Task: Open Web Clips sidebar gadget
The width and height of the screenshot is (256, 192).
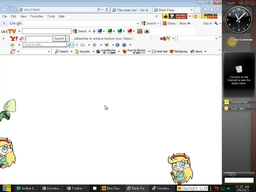Action: pos(239,108)
